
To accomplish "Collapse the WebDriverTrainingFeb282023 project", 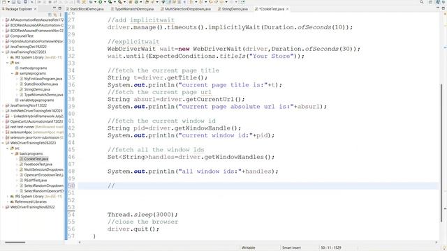I will pyautogui.click(x=3, y=143).
